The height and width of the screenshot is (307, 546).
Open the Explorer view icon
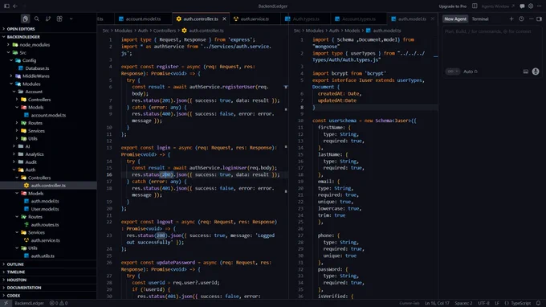[25, 18]
